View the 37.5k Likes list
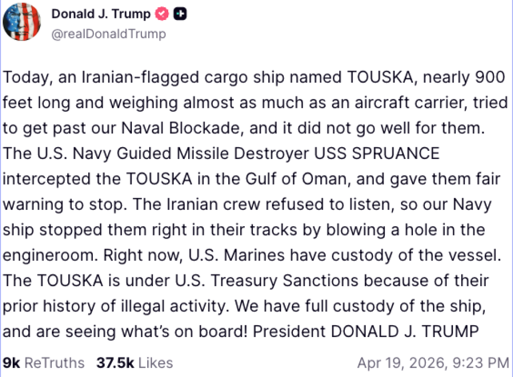 coord(134,363)
